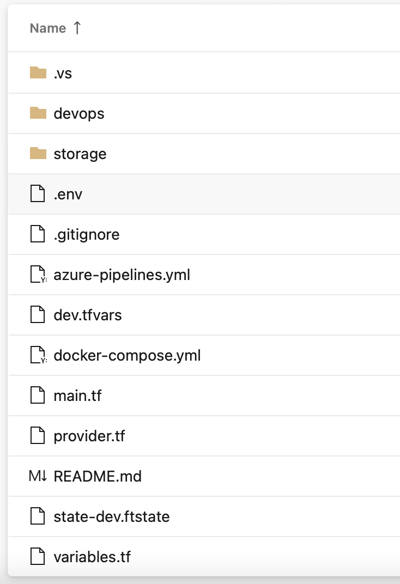Open variables.tf file name
Screen dimensions: 400x584
(x=92, y=557)
